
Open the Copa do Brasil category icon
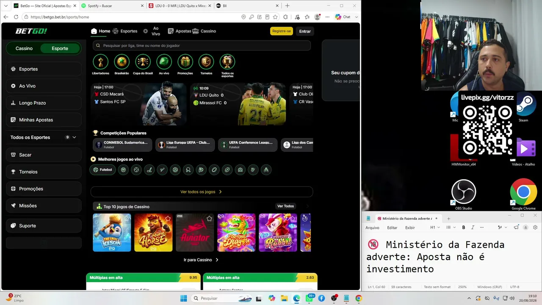point(143,62)
